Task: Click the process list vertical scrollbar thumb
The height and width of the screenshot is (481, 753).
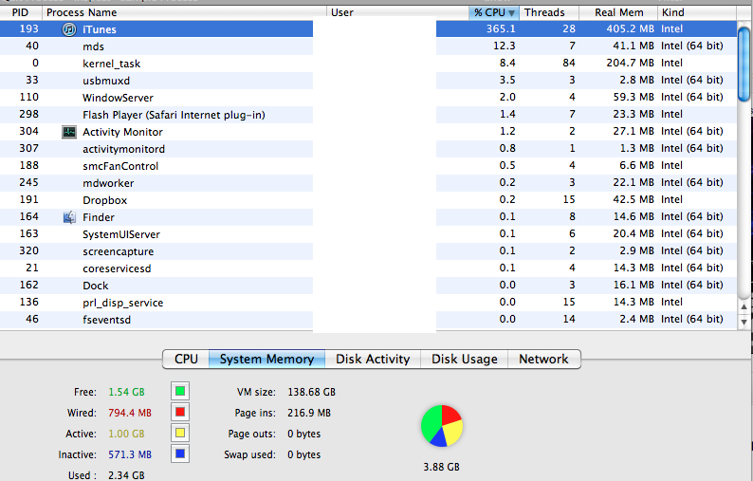Action: click(744, 64)
